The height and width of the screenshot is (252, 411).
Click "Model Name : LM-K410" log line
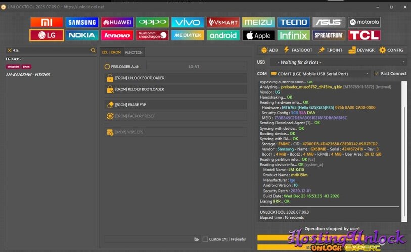[x=284, y=170]
